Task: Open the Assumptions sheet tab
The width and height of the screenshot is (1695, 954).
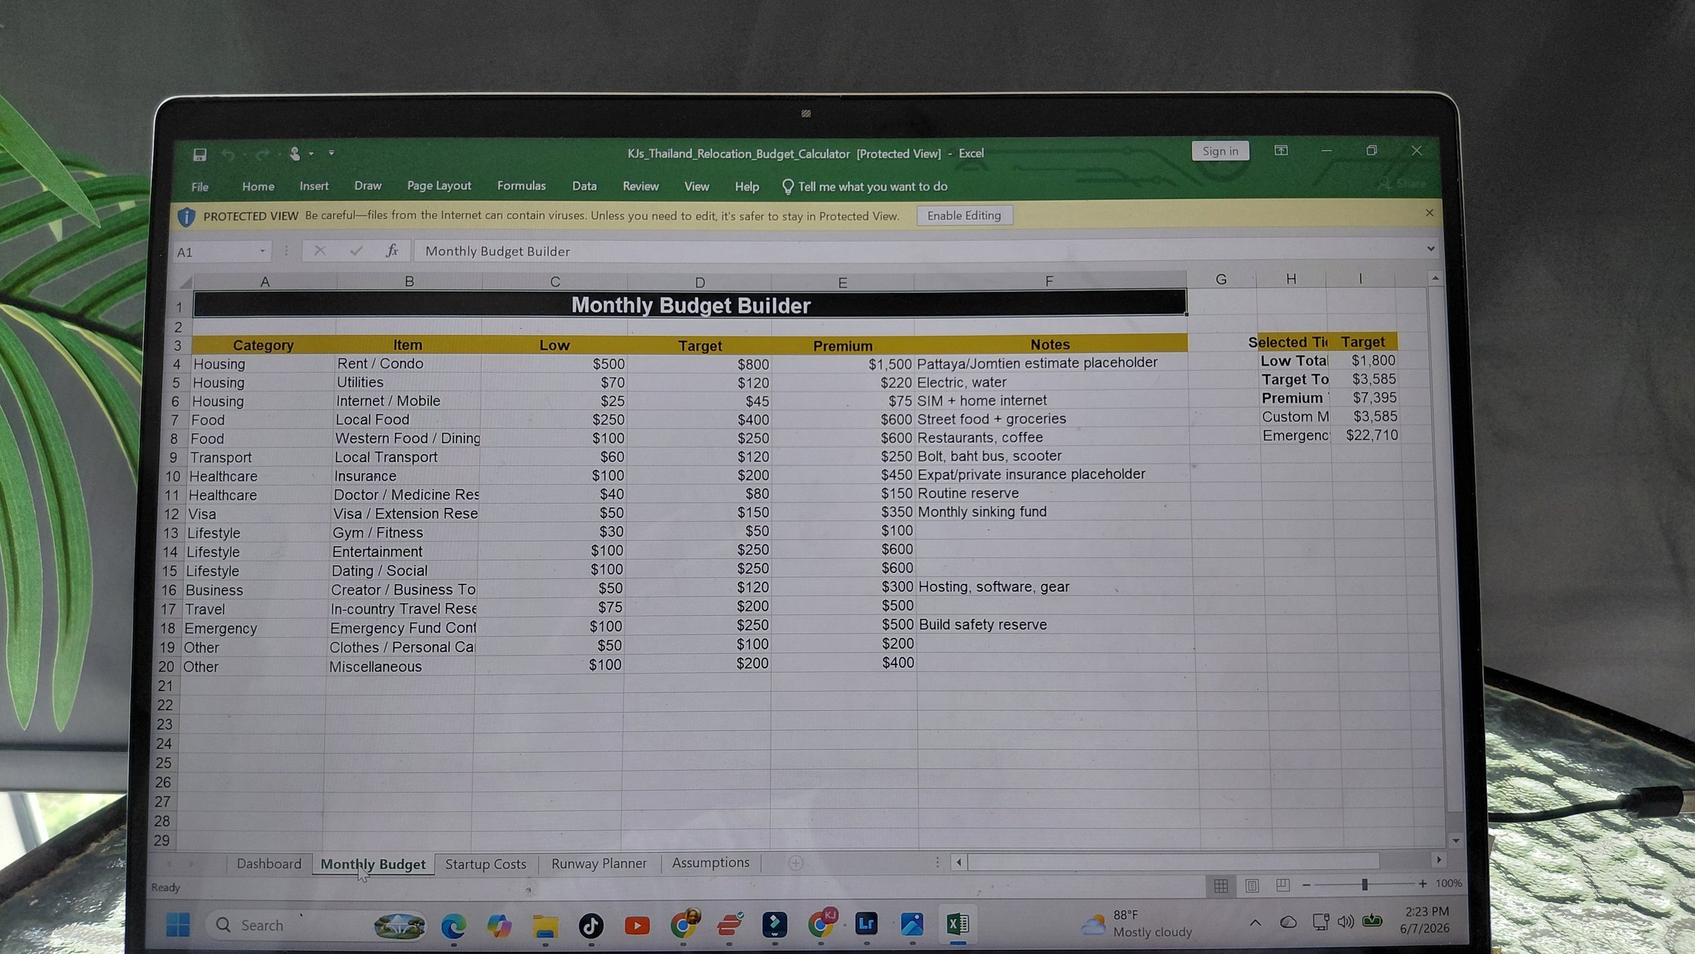Action: coord(711,862)
